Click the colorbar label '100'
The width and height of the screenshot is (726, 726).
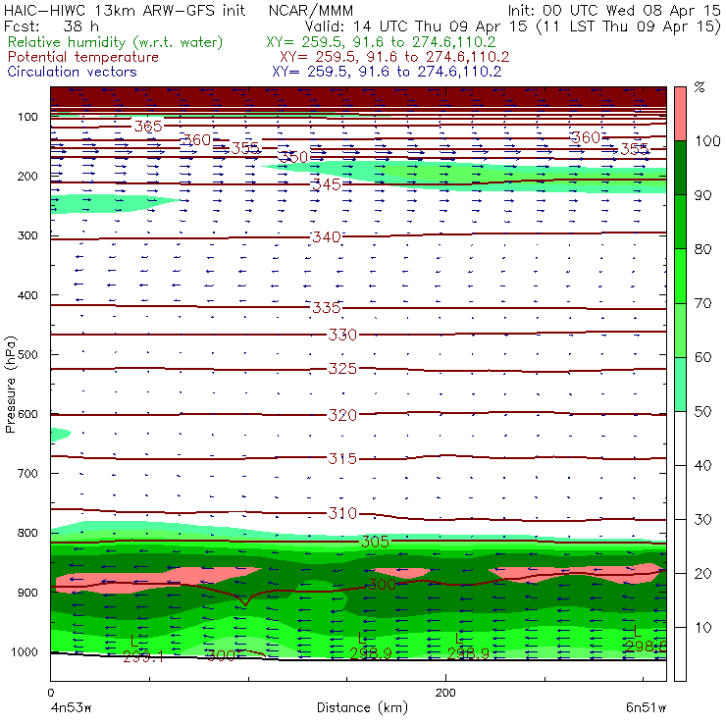[708, 140]
